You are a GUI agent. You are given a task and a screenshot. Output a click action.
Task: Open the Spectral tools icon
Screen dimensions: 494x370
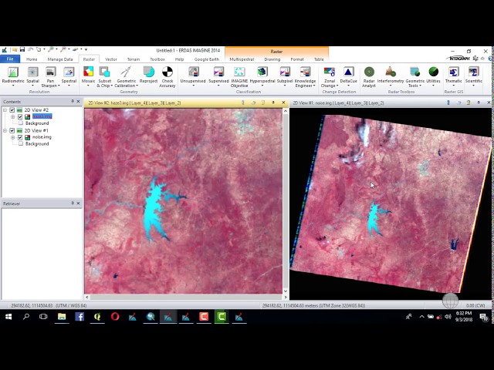69,72
